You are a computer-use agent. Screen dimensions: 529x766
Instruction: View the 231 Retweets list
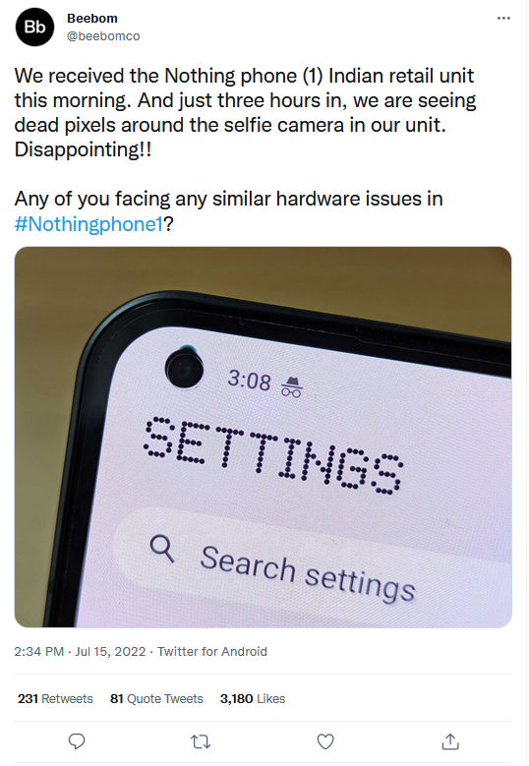coord(55,698)
